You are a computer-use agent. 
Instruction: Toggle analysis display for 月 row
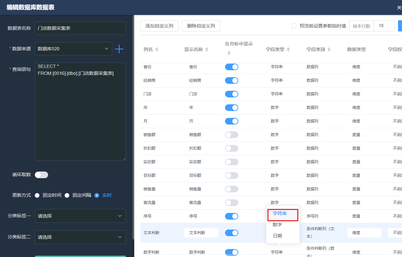pos(232,121)
